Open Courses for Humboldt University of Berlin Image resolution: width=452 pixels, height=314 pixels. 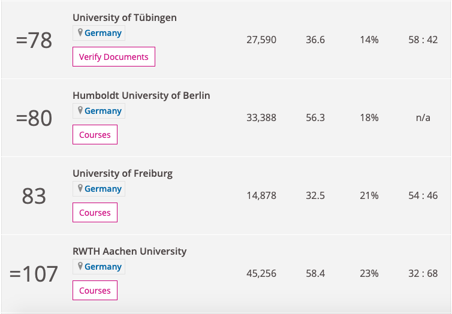pyautogui.click(x=95, y=135)
